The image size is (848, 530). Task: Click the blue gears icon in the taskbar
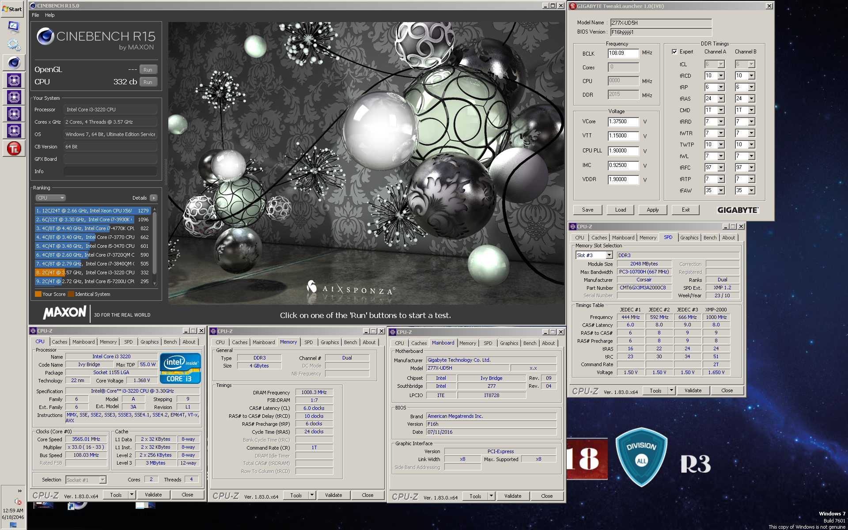pos(14,44)
